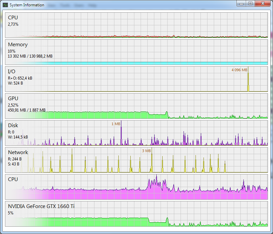Image resolution: width=273 pixels, height=234 pixels.
Task: Click the System Information window title text
Action: (x=27, y=5)
